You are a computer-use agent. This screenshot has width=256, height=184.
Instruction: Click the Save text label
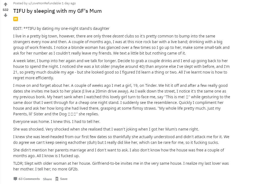click(x=64, y=179)
